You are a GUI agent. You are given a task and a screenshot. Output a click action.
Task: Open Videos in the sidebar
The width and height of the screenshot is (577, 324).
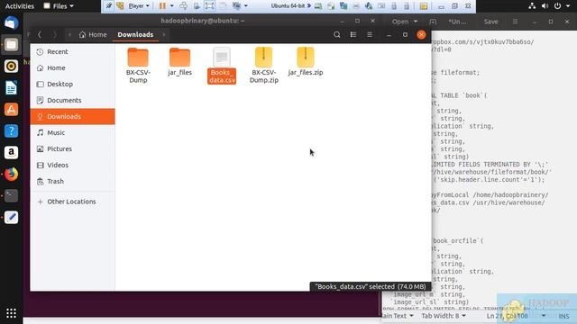point(72,165)
